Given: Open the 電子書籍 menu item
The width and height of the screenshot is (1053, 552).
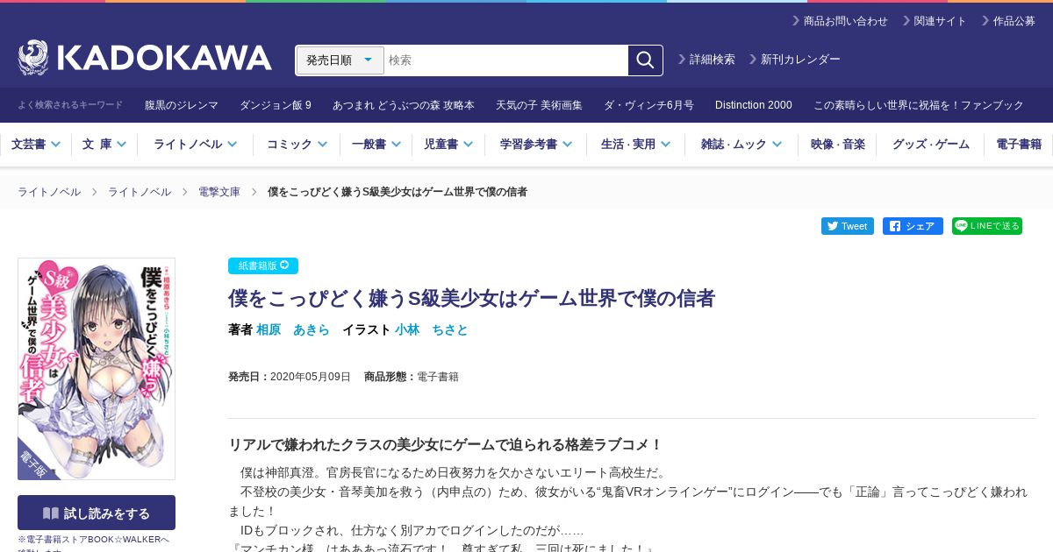Looking at the screenshot, I should coord(1019,145).
